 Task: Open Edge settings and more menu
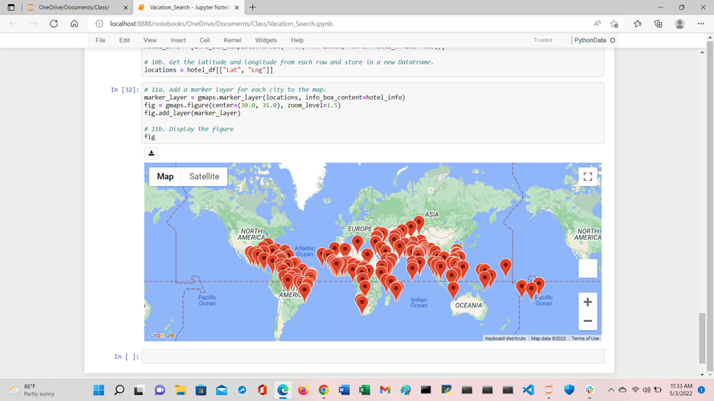(x=701, y=23)
